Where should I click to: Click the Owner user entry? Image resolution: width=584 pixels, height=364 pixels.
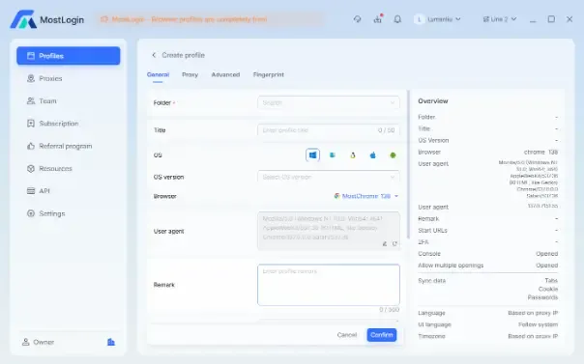38,342
